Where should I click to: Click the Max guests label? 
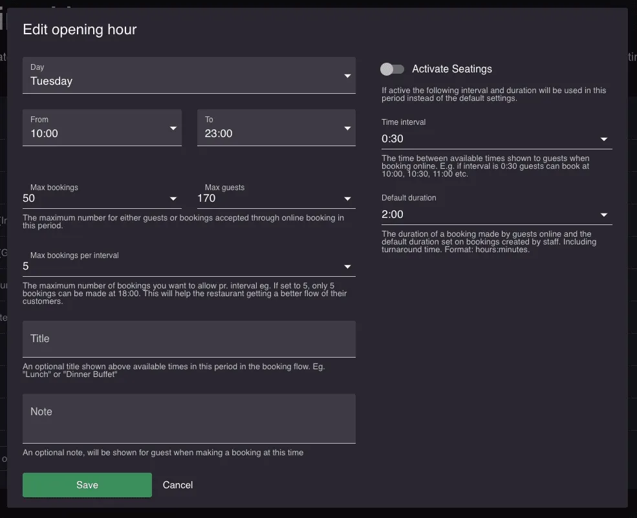[224, 188]
